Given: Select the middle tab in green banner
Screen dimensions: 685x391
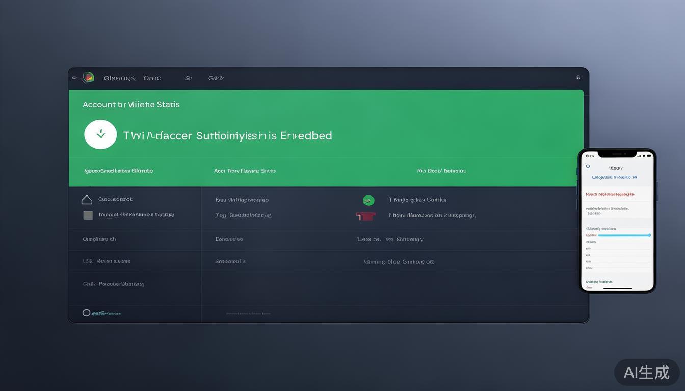Looking at the screenshot, I should pyautogui.click(x=245, y=171).
